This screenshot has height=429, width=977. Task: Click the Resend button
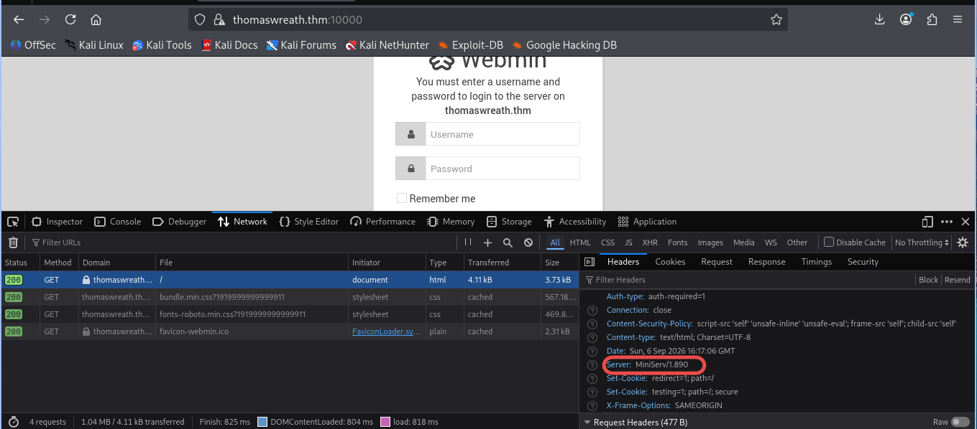click(x=957, y=280)
